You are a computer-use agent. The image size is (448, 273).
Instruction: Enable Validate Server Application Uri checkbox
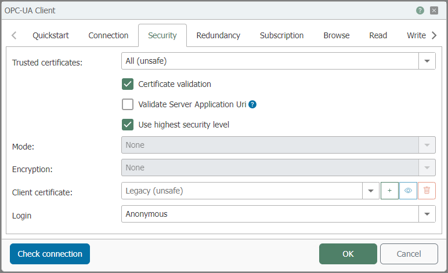coord(128,104)
